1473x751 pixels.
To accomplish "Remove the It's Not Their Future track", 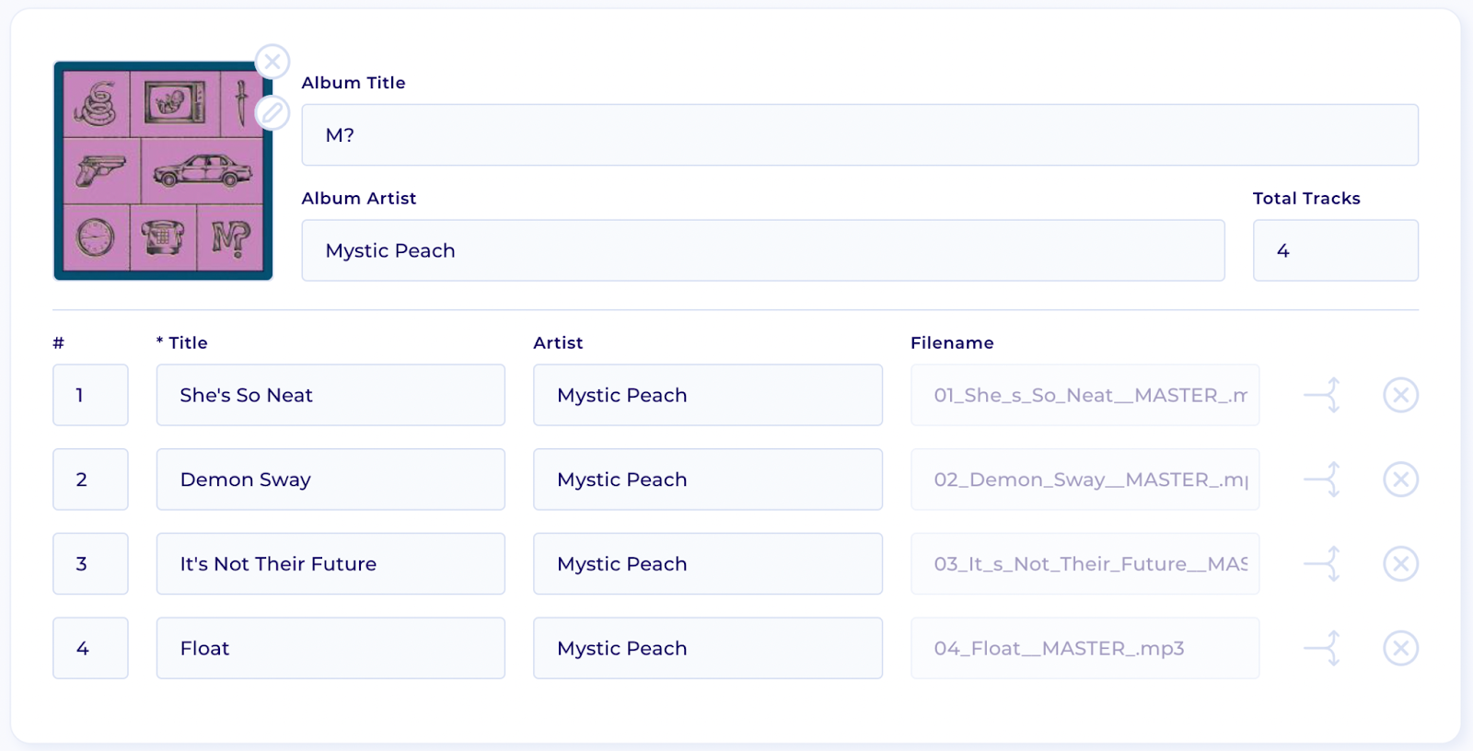I will pyautogui.click(x=1400, y=564).
